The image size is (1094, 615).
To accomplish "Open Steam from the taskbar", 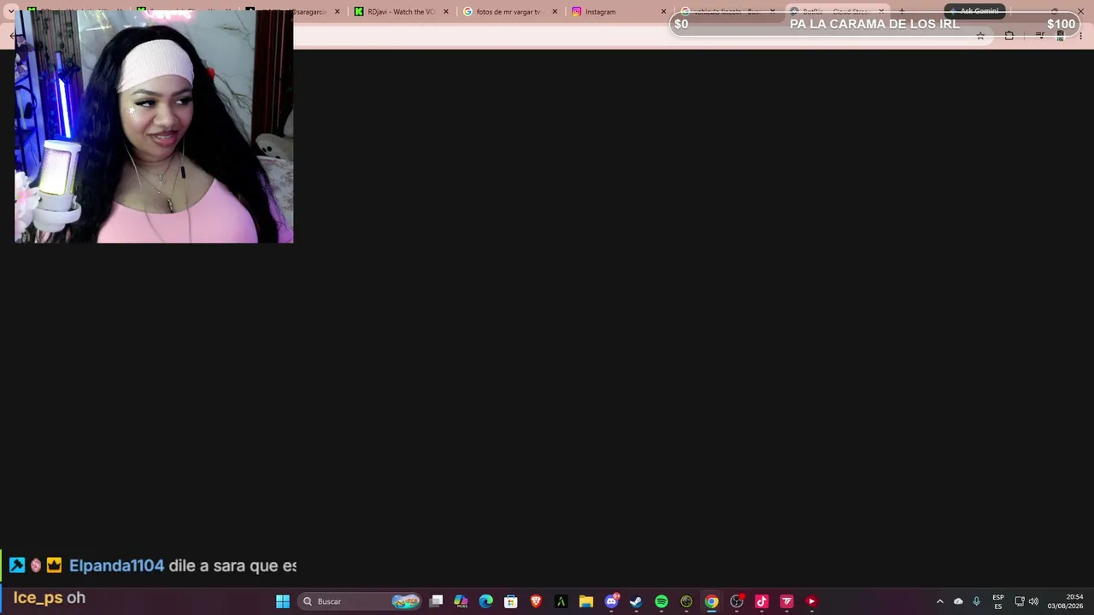I will tap(636, 601).
